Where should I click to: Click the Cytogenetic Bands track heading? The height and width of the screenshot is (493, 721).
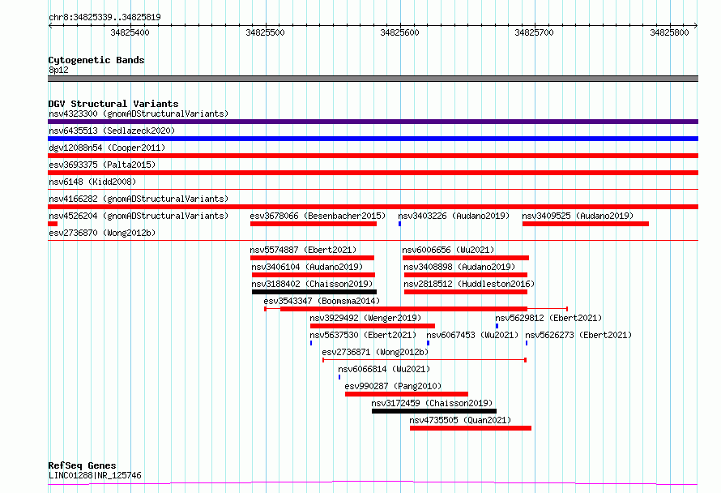(x=96, y=60)
